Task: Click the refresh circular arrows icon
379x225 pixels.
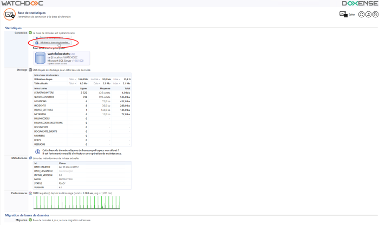Action: point(361,15)
